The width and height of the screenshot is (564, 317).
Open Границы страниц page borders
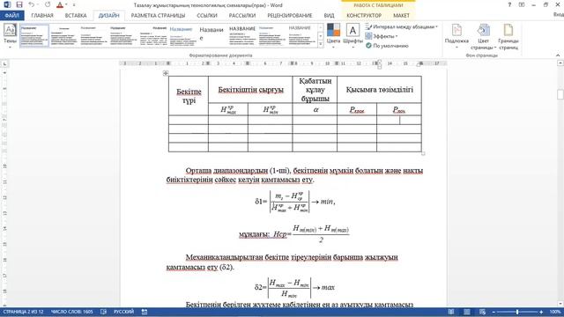click(x=508, y=37)
